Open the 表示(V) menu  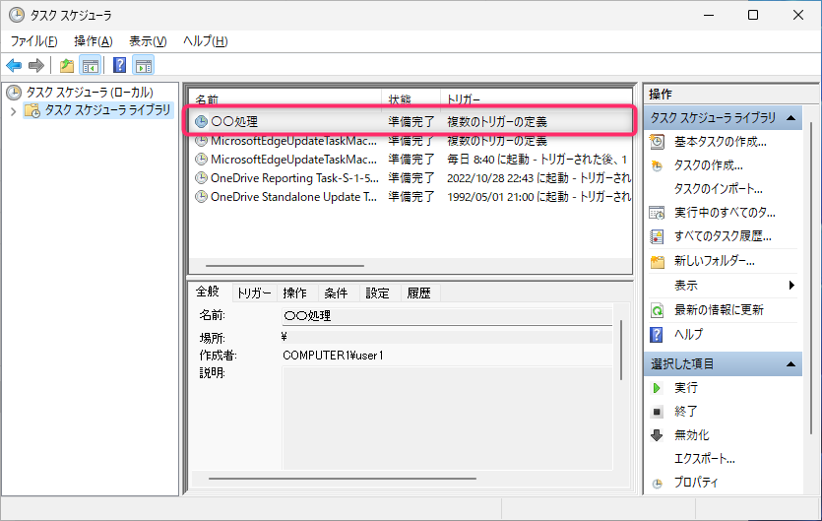click(x=148, y=41)
